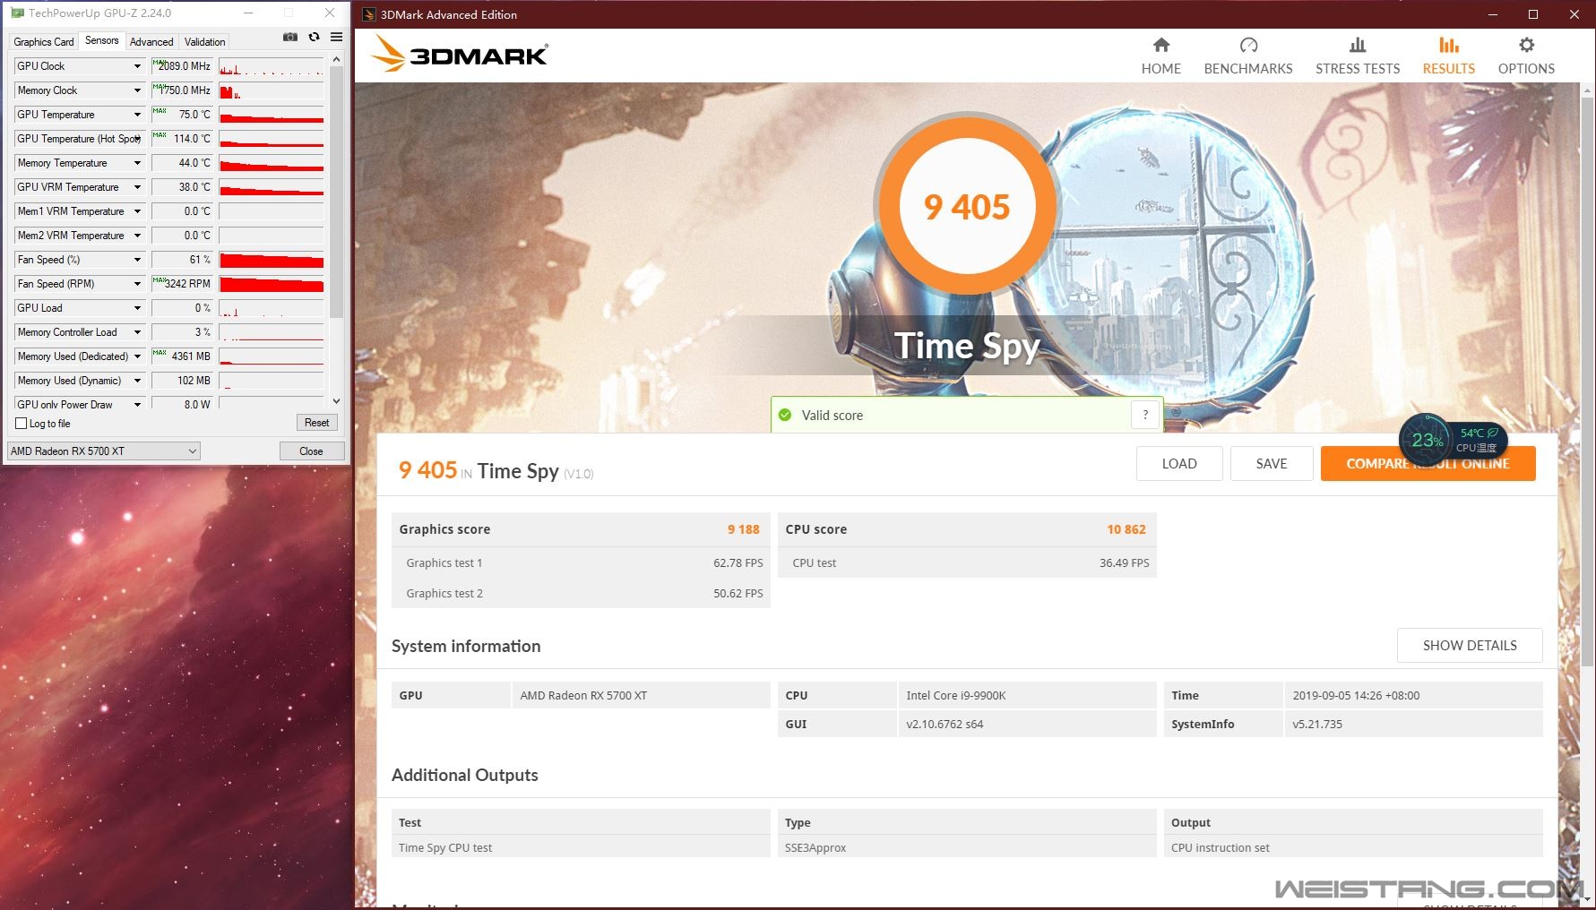Click the LOAD button
1596x910 pixels.
(x=1179, y=464)
